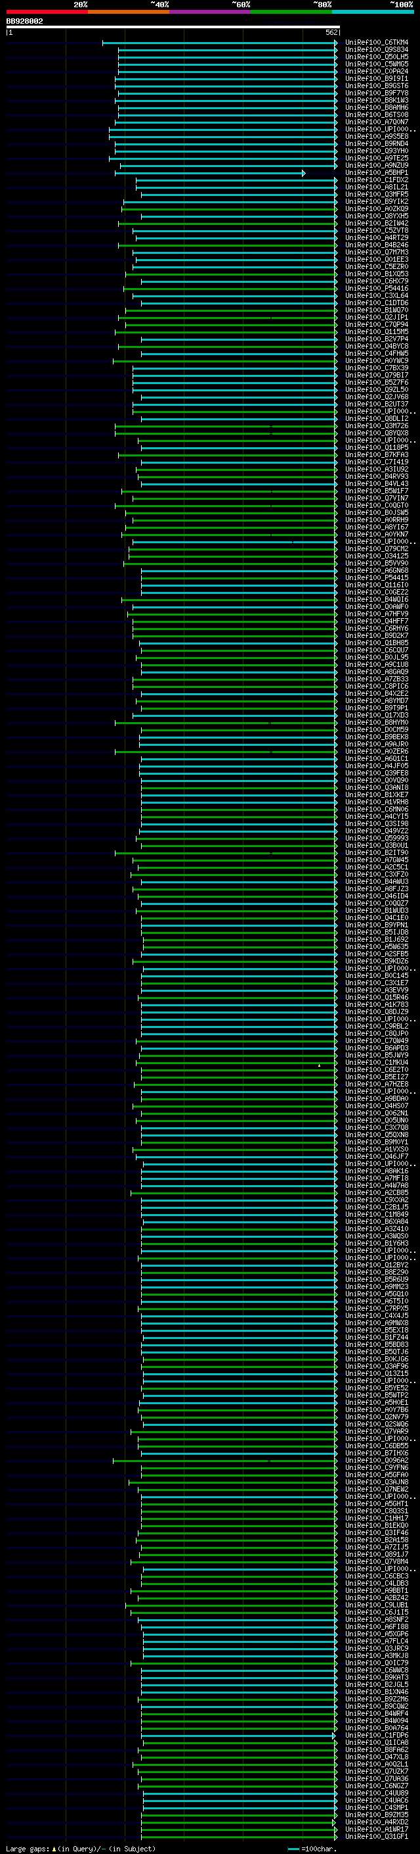Image resolution: width=420 pixels, height=1854 pixels.
Task: Select the UniRef100_C6NGZ7 hit label
Action: [377, 1786]
